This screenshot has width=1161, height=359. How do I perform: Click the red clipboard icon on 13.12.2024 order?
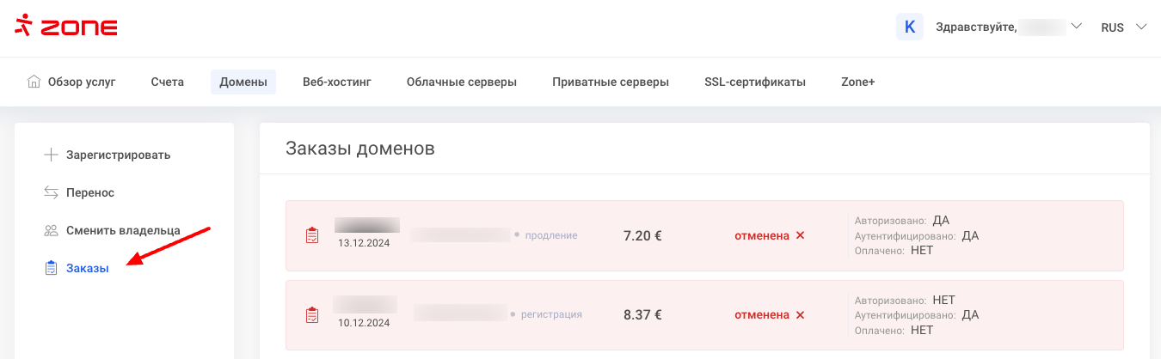point(312,235)
